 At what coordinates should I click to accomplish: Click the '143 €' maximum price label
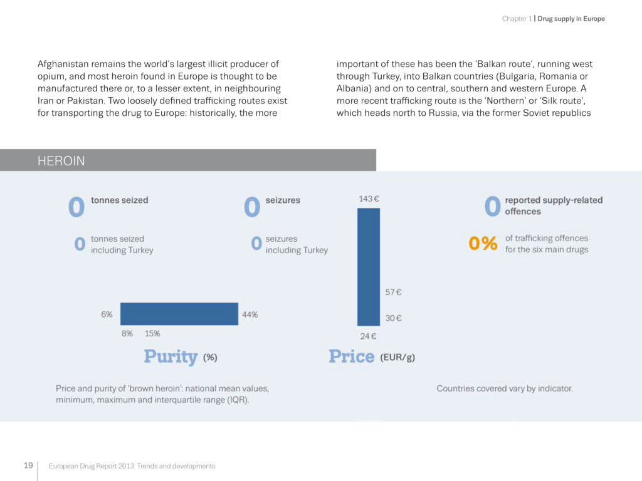369,199
